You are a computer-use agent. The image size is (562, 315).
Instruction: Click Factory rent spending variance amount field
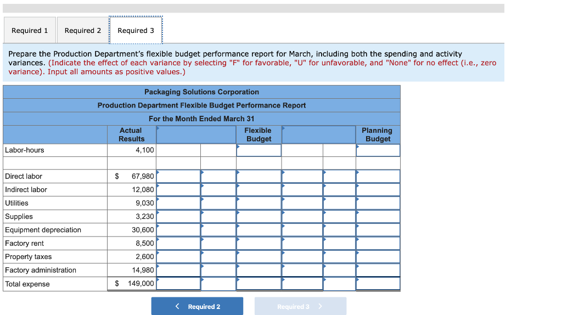click(x=178, y=243)
